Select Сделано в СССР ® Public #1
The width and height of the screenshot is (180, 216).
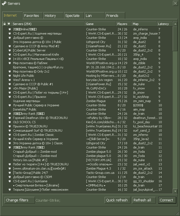(x=87, y=84)
